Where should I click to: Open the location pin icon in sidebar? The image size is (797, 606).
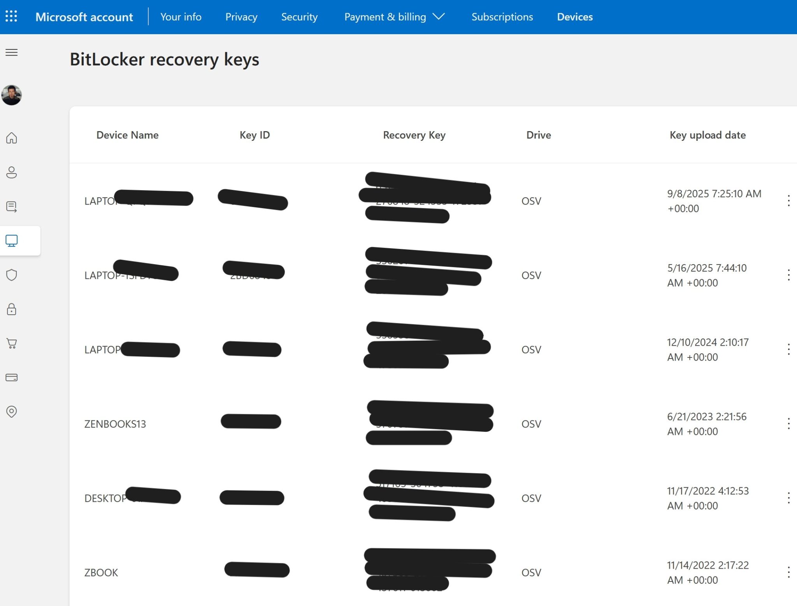click(12, 412)
